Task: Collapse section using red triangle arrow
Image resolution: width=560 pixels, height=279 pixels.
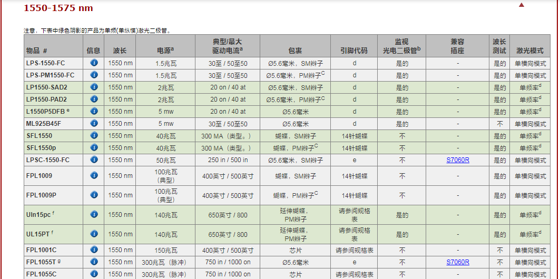Action: [522, 5]
